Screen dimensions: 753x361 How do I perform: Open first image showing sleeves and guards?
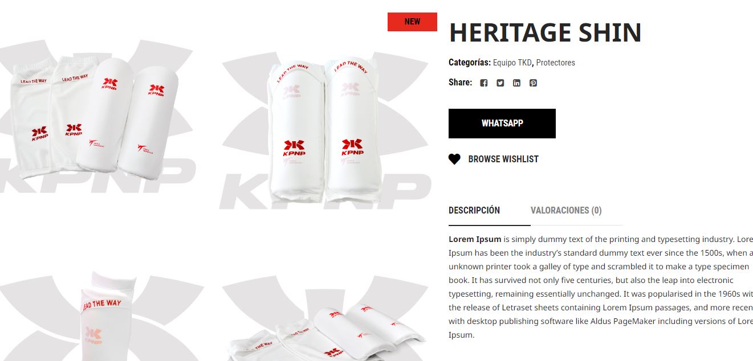click(x=98, y=117)
